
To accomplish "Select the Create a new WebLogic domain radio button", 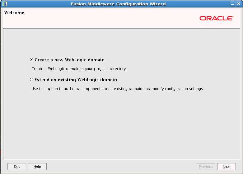I will coord(31,60).
